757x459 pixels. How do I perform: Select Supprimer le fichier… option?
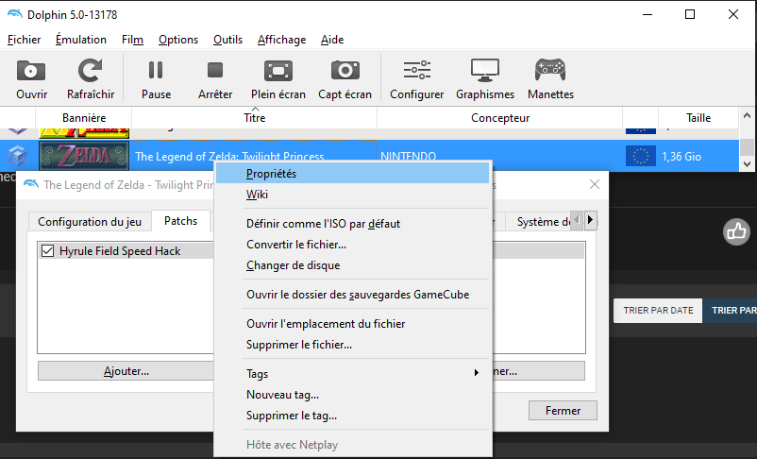[x=352, y=345]
